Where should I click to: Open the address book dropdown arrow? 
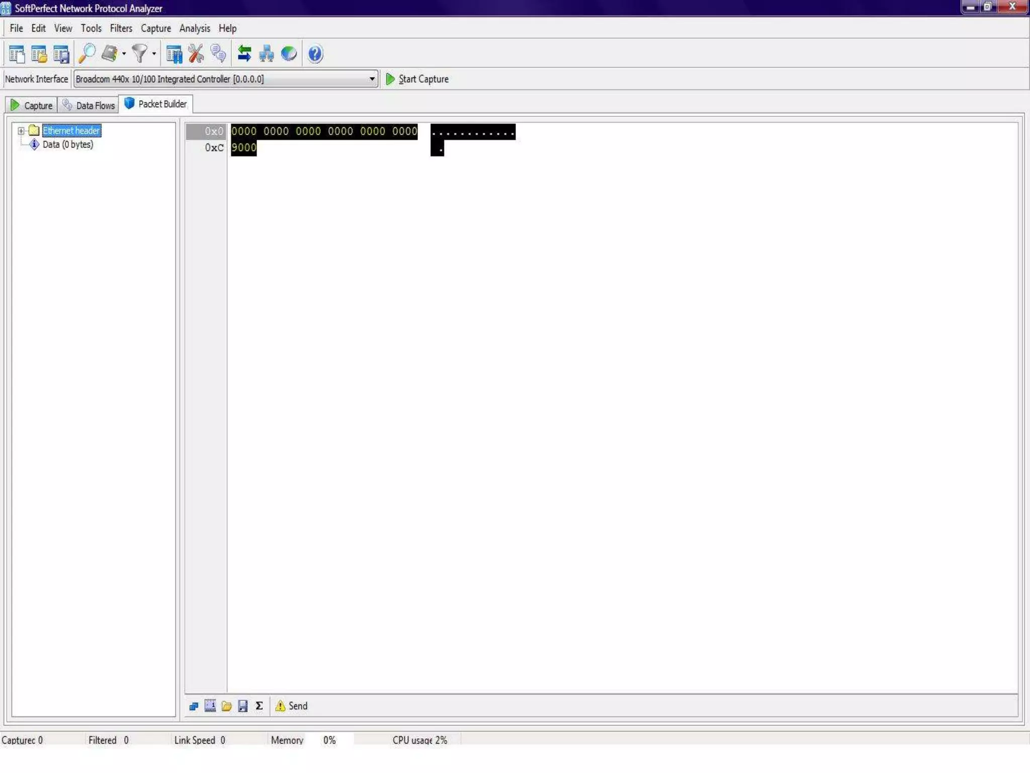click(124, 54)
